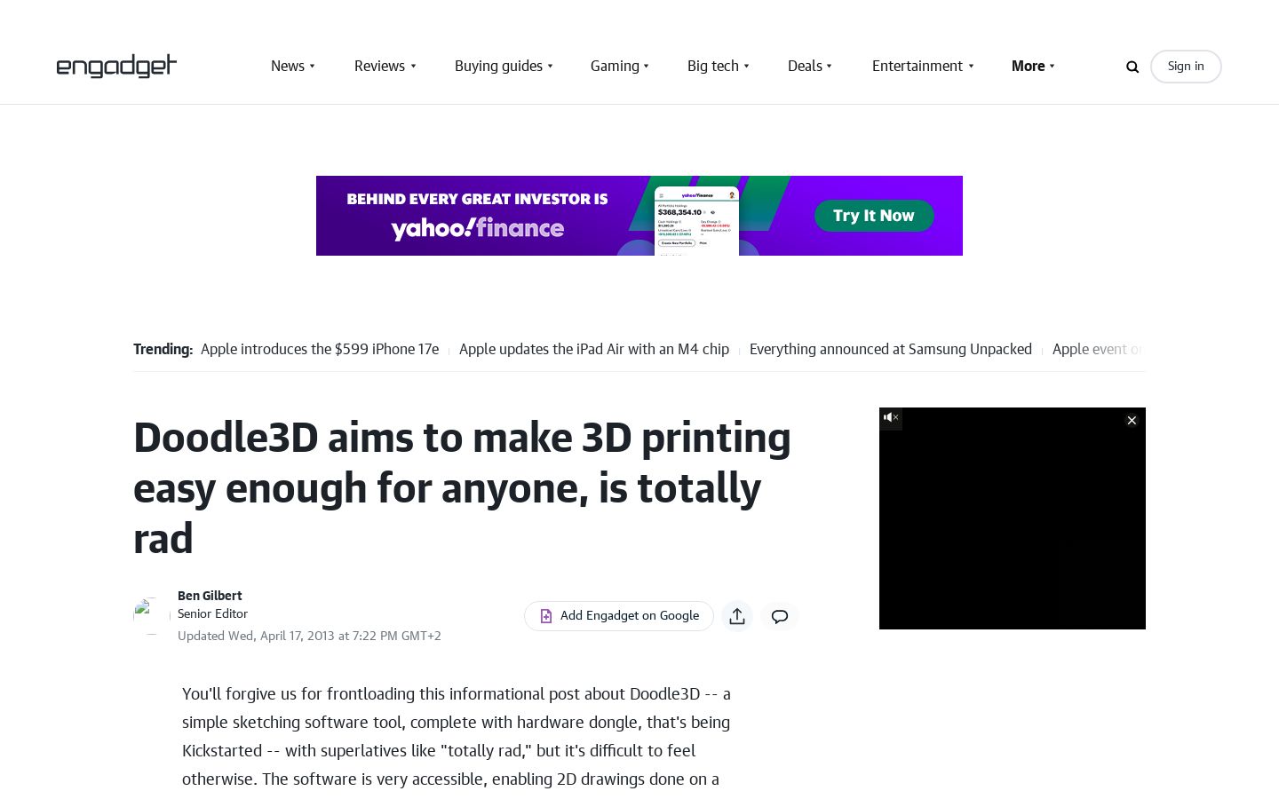Click Ben Gilbert's author avatar
The height and width of the screenshot is (799, 1279).
point(152,615)
